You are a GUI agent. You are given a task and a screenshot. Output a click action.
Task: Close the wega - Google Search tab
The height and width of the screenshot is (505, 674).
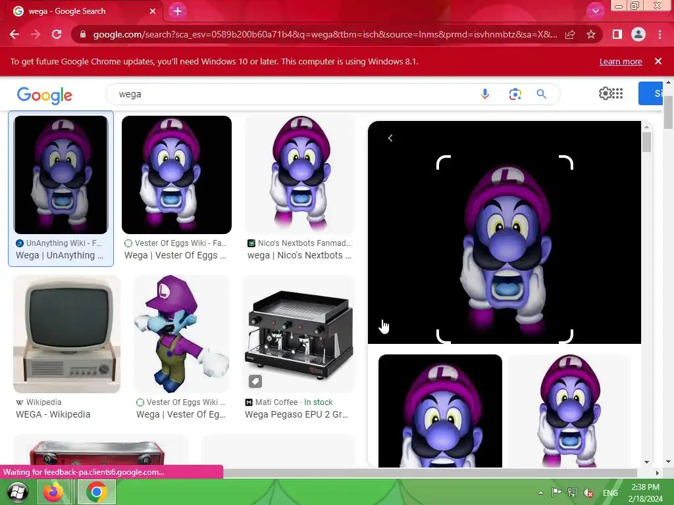click(x=153, y=11)
